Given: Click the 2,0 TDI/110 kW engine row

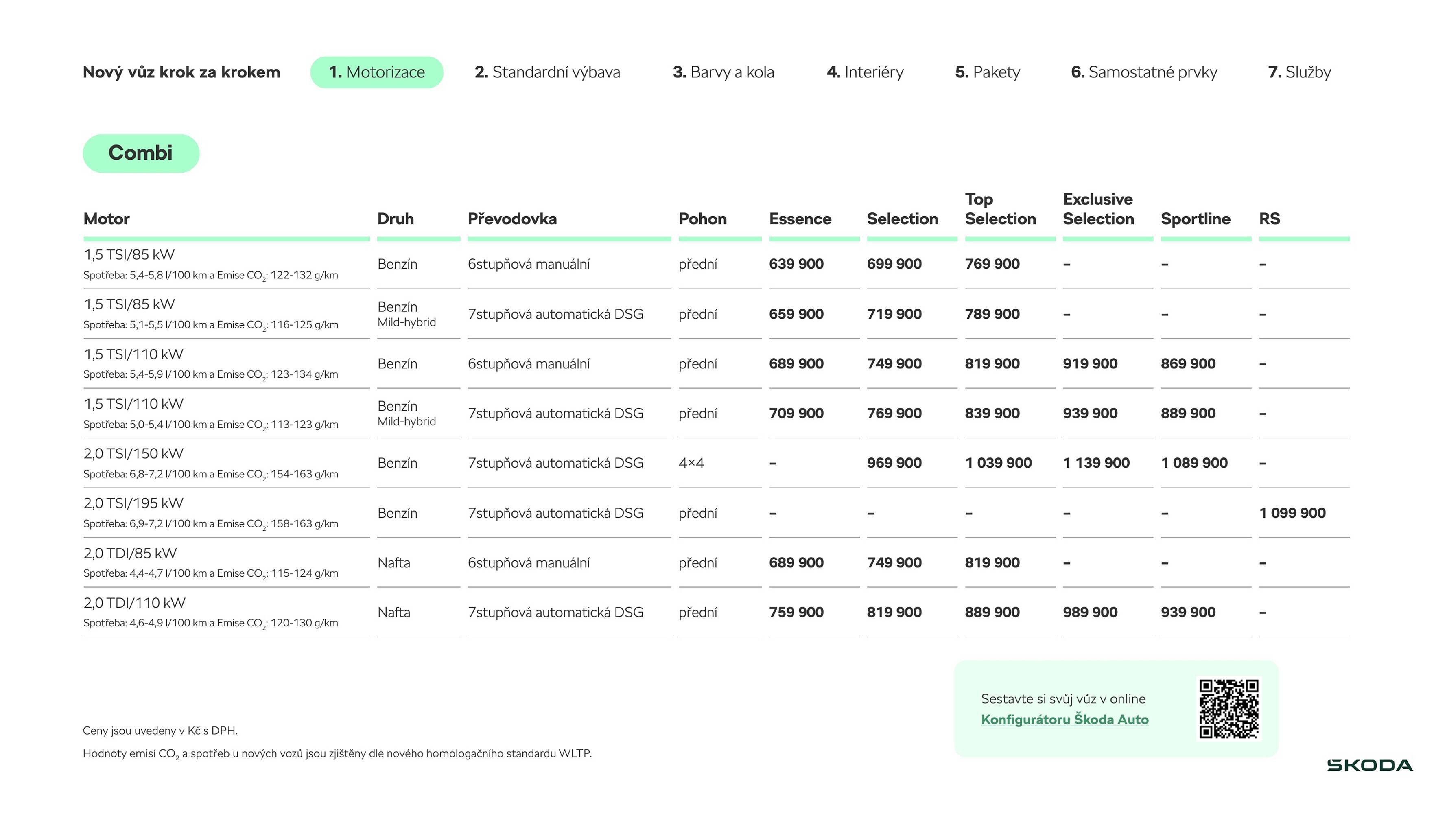Looking at the screenshot, I should (134, 603).
